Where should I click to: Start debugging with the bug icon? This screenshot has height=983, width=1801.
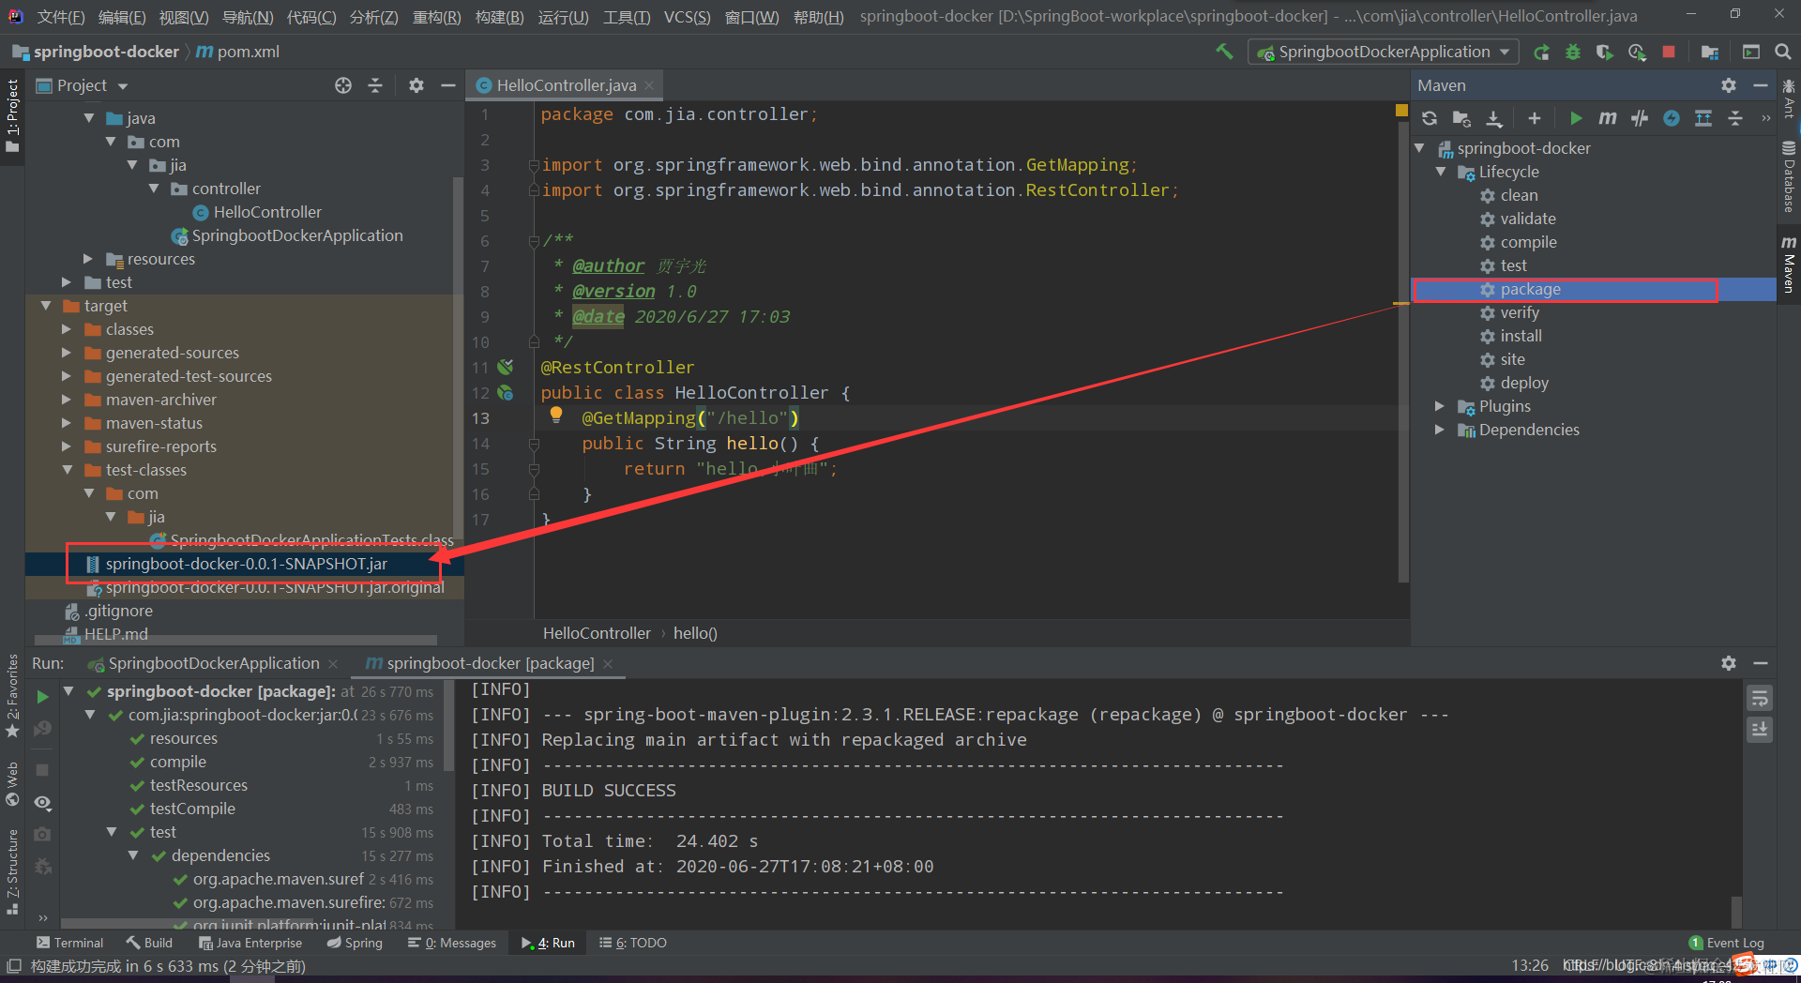point(1573,53)
